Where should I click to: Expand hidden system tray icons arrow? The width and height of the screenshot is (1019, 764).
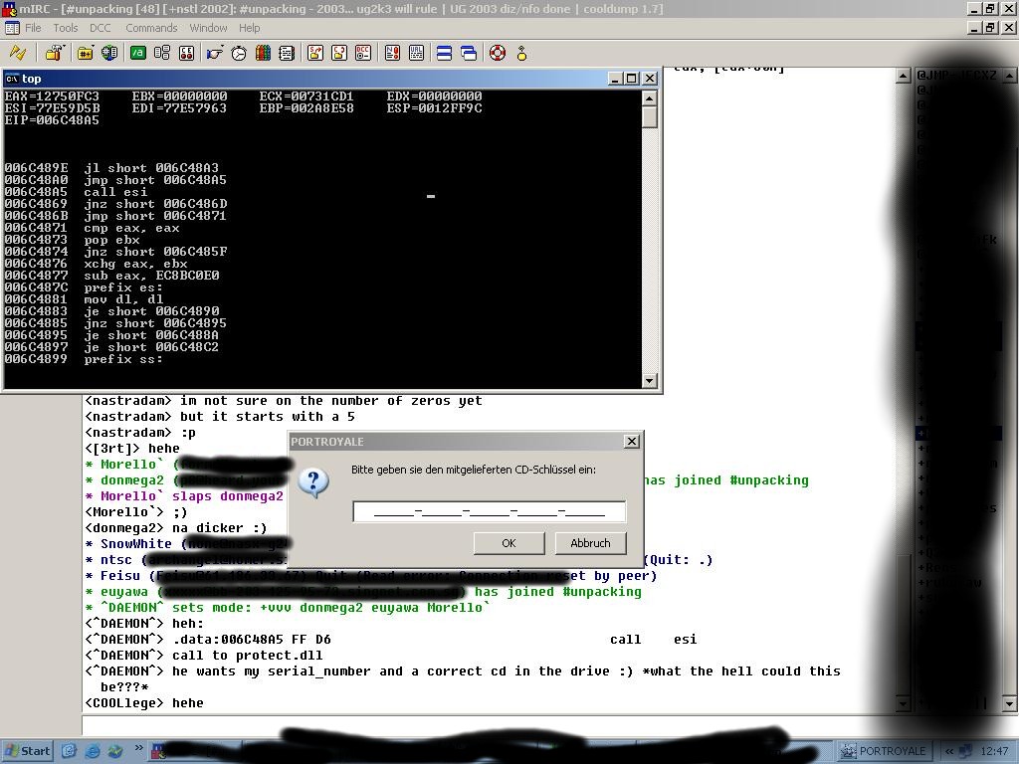[949, 751]
